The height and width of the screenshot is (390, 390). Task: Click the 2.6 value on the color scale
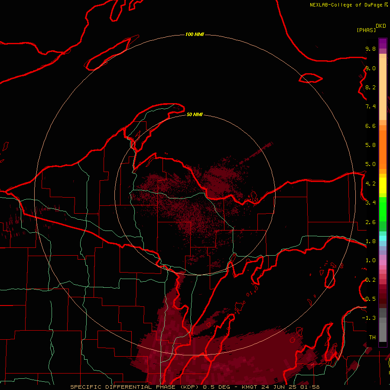click(370, 222)
